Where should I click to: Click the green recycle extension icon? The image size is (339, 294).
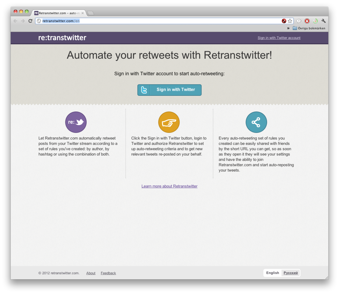click(x=315, y=21)
